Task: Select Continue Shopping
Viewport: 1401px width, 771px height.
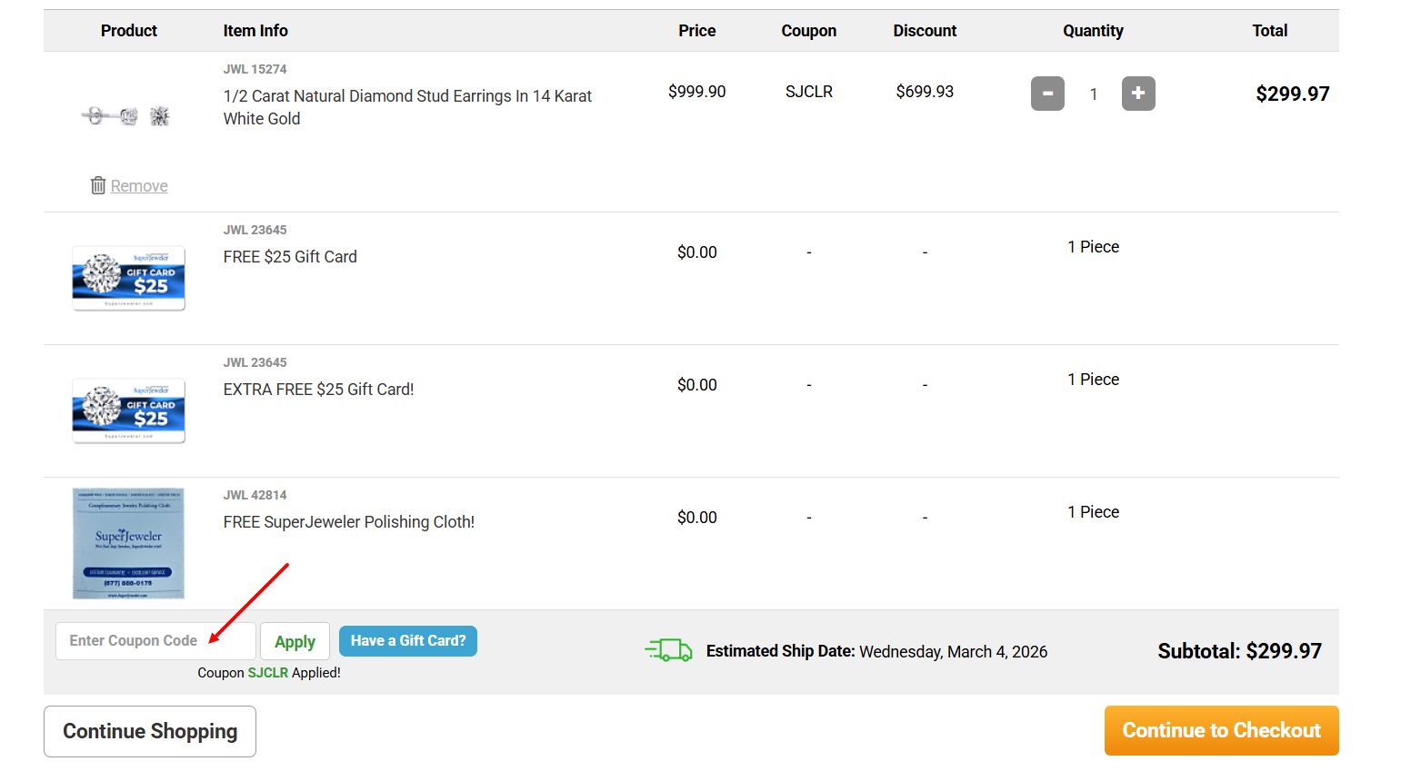Action: pyautogui.click(x=149, y=730)
